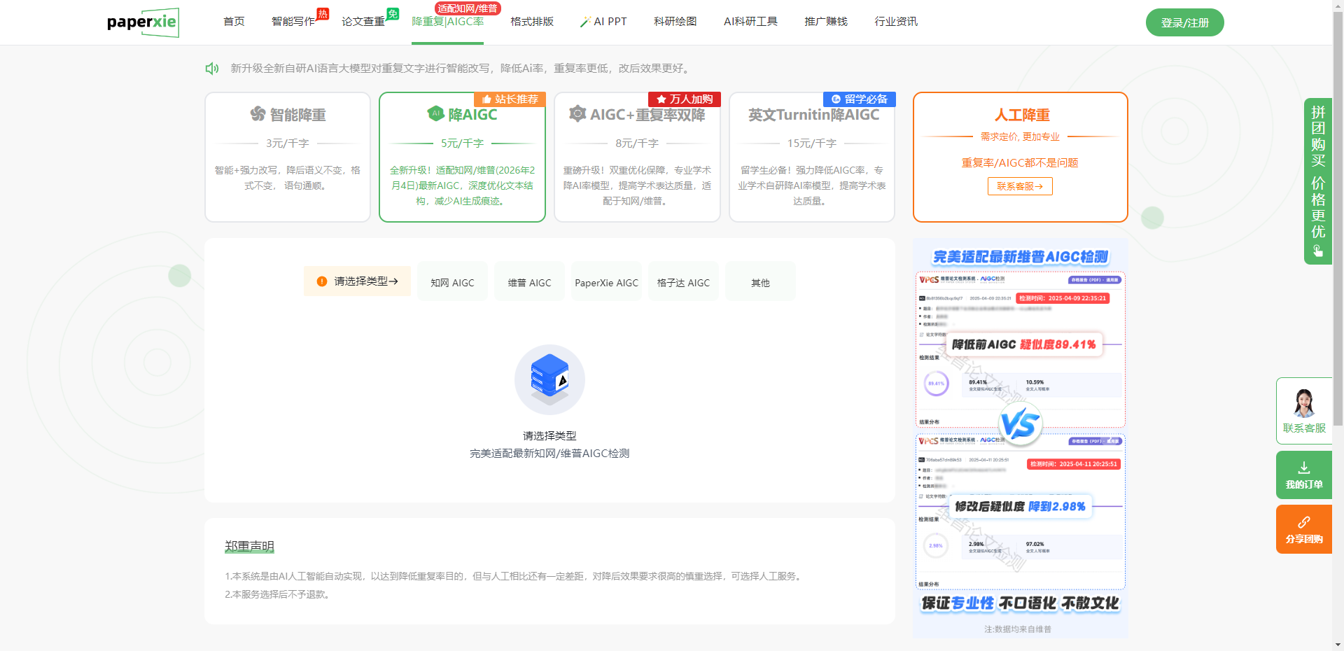Choose the 格子达 AIGC type
This screenshot has height=651, width=1344.
click(683, 283)
